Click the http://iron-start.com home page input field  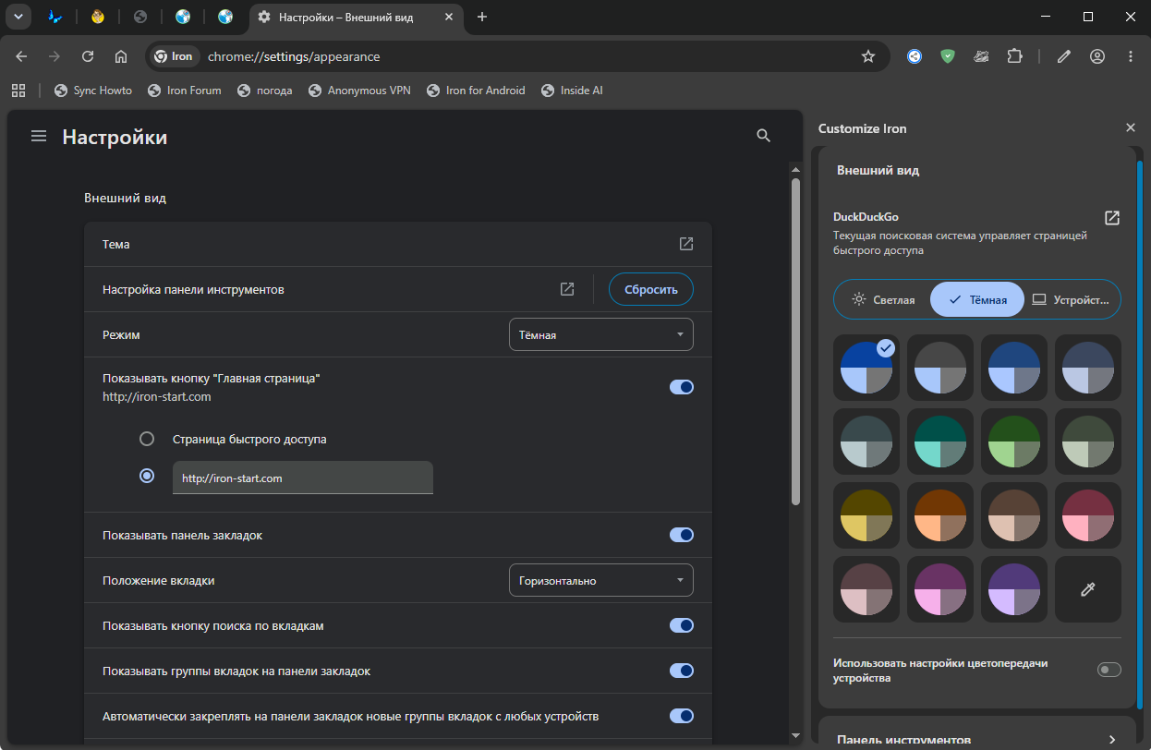pos(303,478)
